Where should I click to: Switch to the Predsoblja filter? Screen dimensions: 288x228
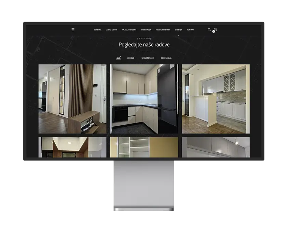click(x=166, y=58)
